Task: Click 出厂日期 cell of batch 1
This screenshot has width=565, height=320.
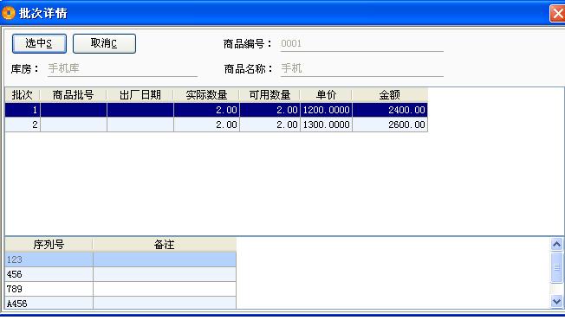Action: [140, 110]
